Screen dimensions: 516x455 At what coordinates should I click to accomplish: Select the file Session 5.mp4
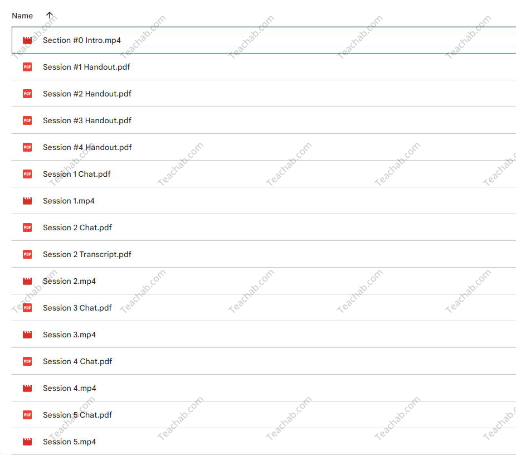click(x=264, y=442)
